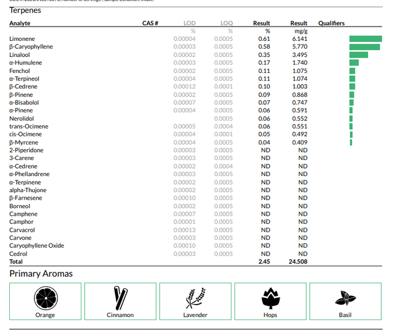Click the Hops cone icon
Image resolution: width=395 pixels, height=333 pixels.
(271, 298)
